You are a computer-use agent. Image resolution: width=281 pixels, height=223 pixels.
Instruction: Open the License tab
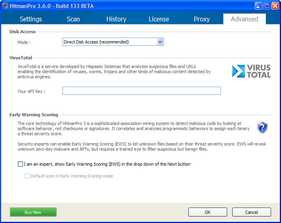tap(159, 19)
